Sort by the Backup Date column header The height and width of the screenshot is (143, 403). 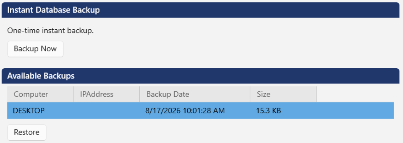click(x=195, y=94)
